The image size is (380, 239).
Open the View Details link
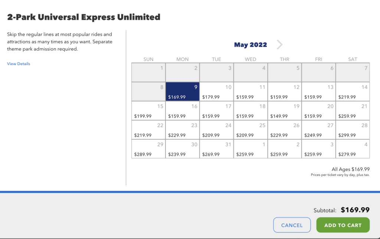tap(19, 64)
